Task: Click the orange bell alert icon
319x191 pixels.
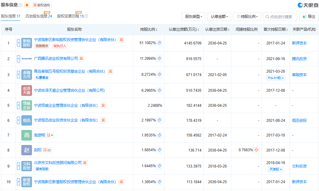Action: pos(27,5)
